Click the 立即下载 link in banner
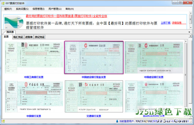 point(165,23)
